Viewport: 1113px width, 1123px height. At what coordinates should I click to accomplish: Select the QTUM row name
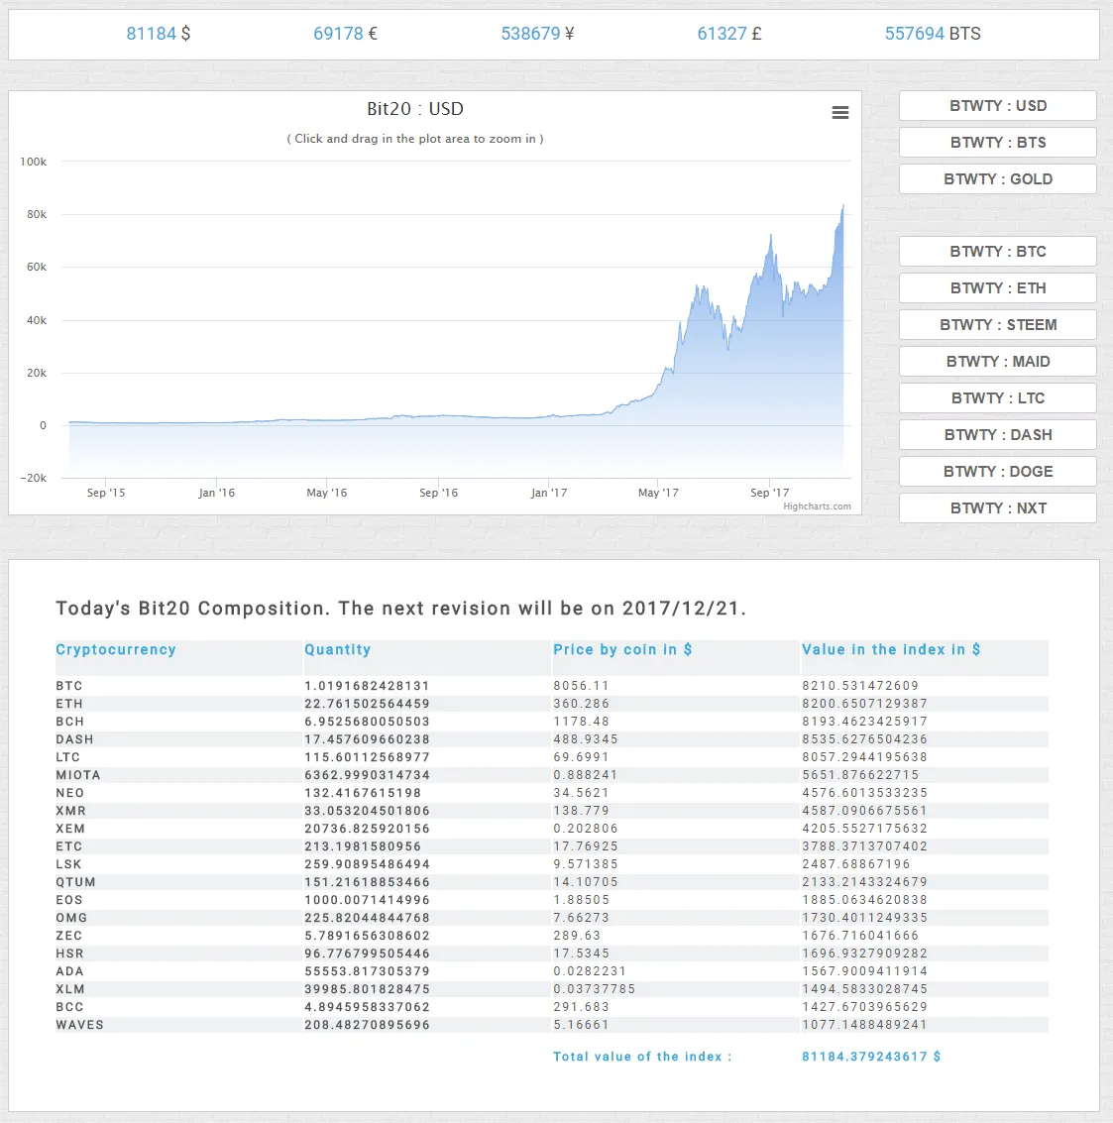pyautogui.click(x=76, y=882)
